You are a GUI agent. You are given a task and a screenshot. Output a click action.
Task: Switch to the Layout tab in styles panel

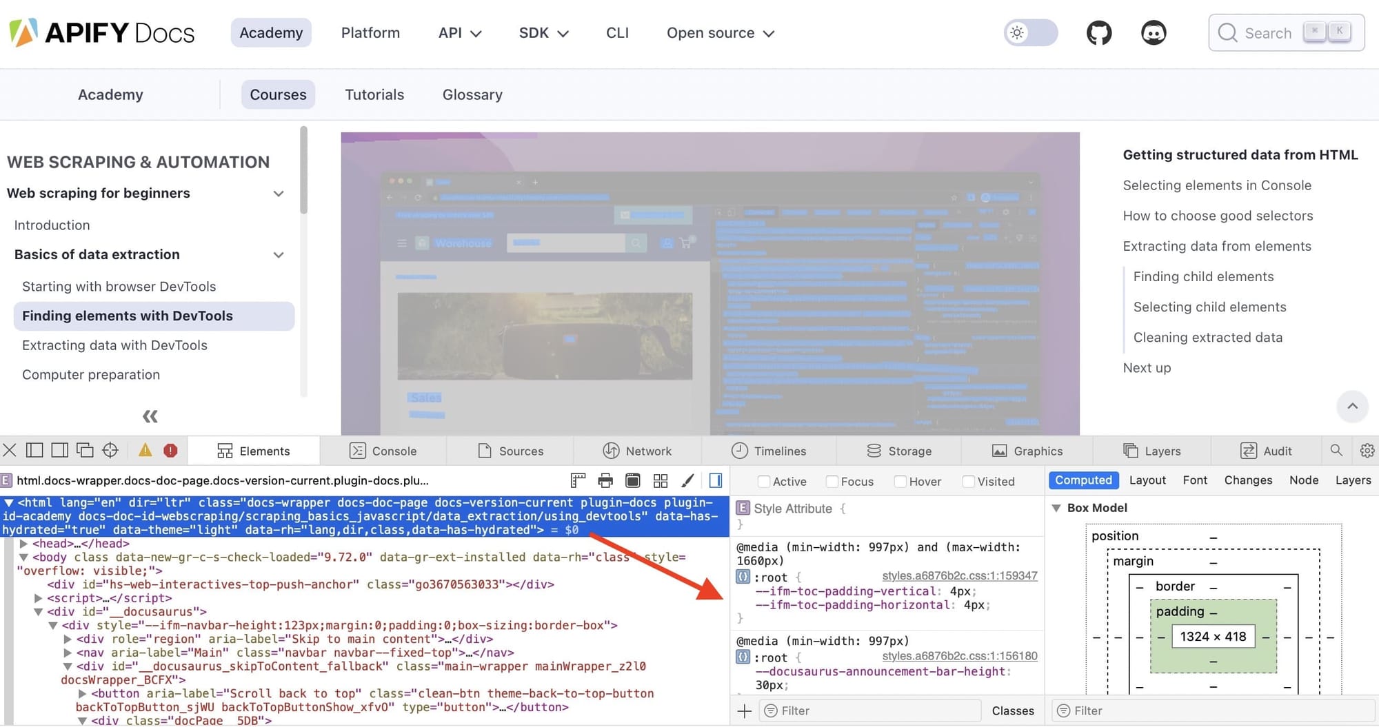[x=1147, y=480]
